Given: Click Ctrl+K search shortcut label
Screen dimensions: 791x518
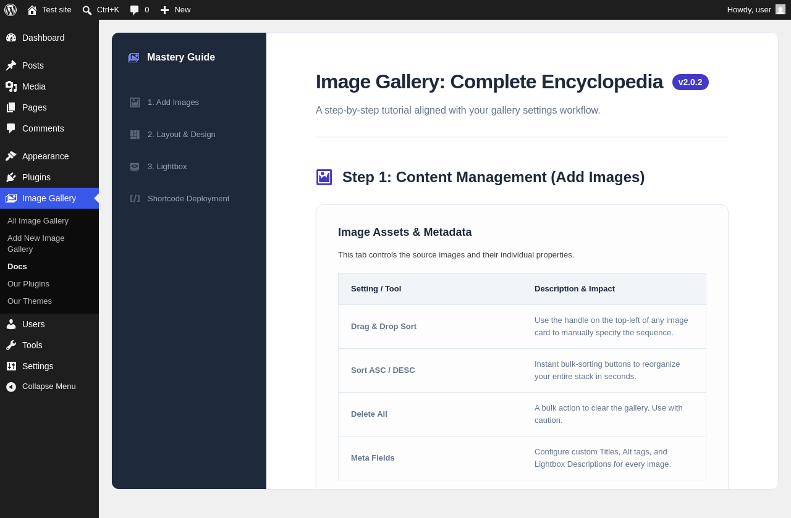Looking at the screenshot, I should tap(108, 10).
